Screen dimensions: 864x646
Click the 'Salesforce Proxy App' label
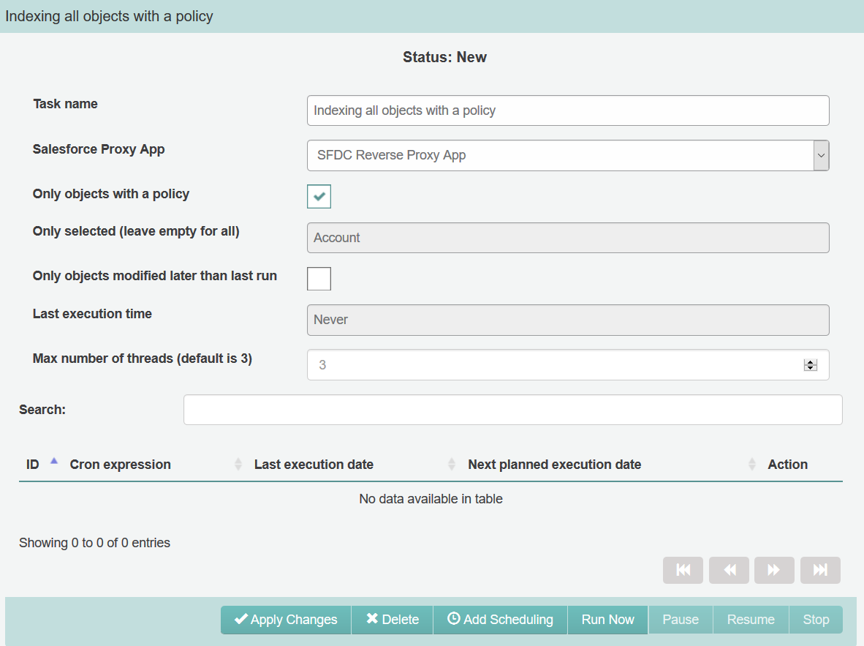(x=99, y=149)
